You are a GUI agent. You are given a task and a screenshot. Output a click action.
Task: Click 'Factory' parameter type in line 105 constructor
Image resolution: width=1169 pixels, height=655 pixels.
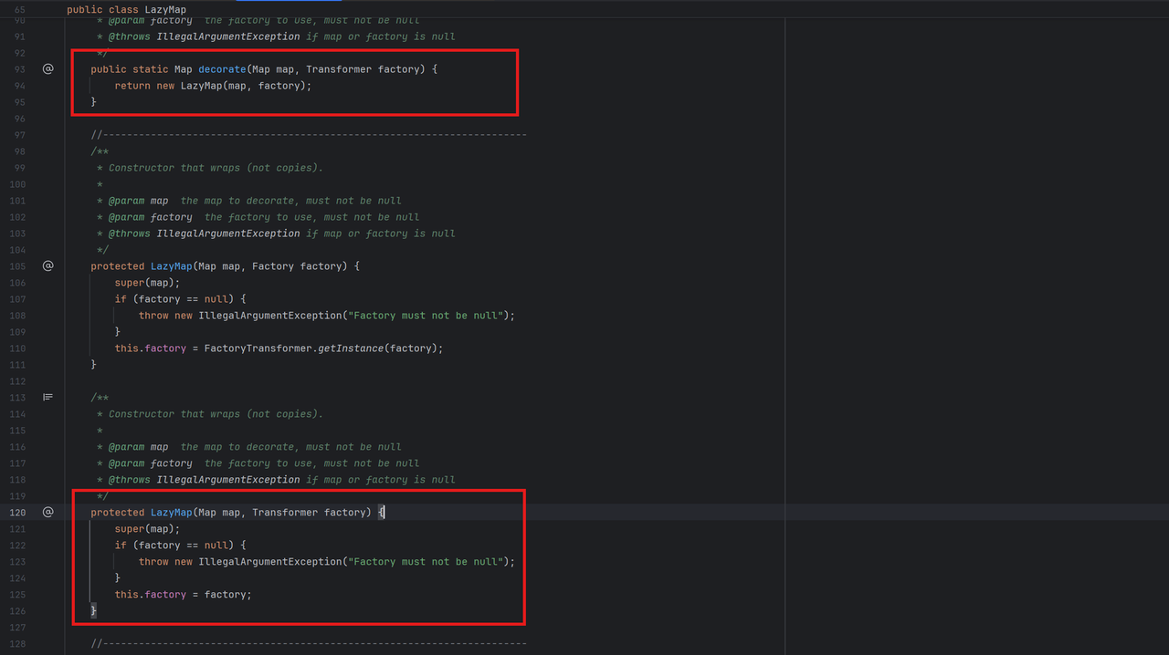[273, 266]
